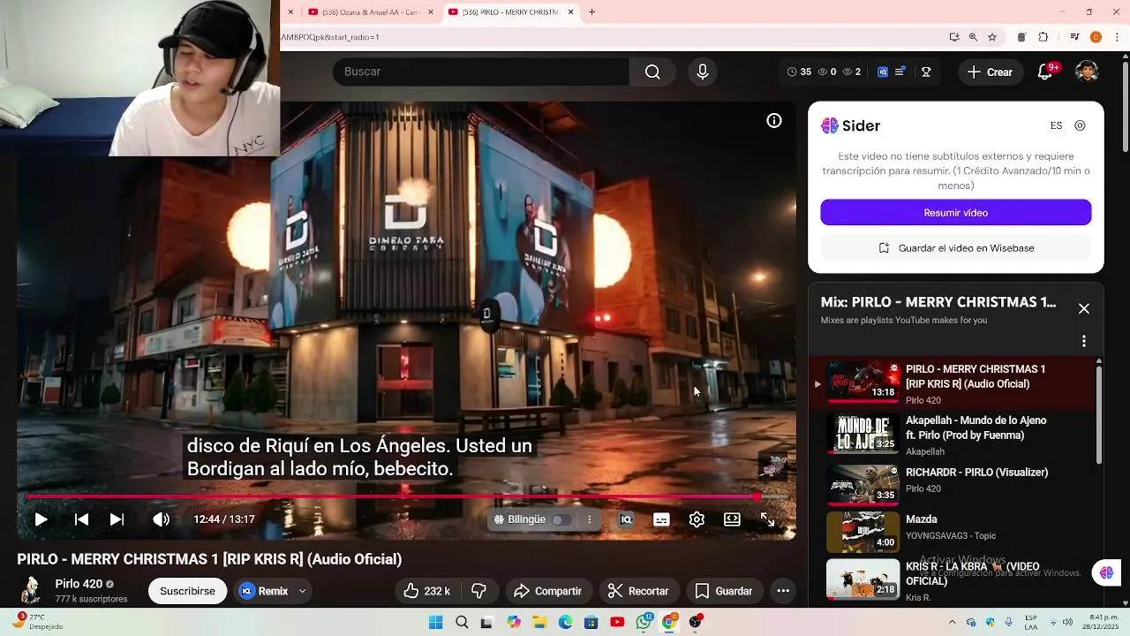The image size is (1130, 636).
Task: Open a new browser tab
Action: click(x=591, y=12)
